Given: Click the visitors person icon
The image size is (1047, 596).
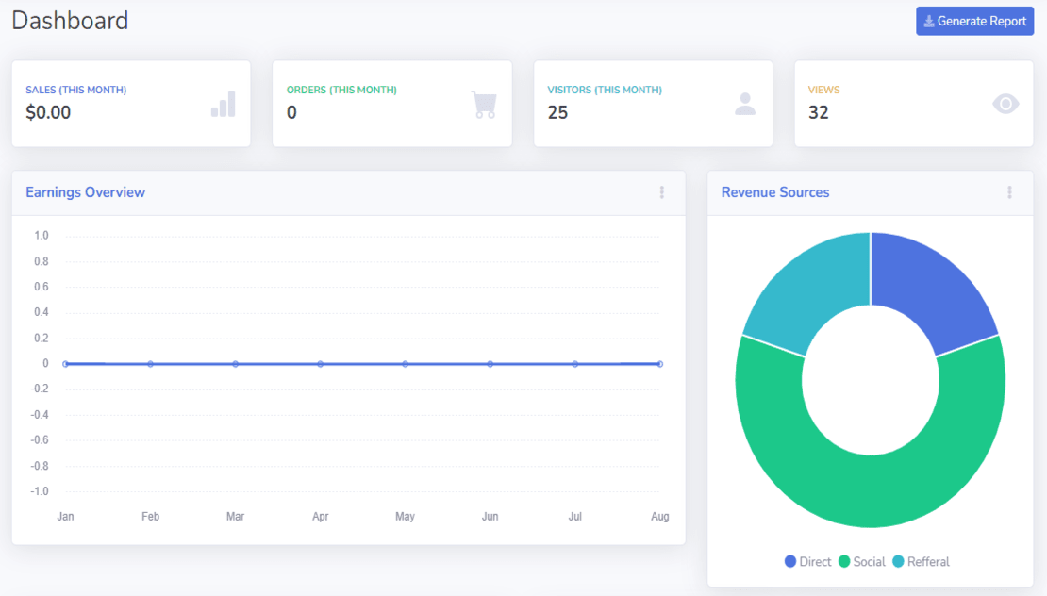Looking at the screenshot, I should 745,104.
